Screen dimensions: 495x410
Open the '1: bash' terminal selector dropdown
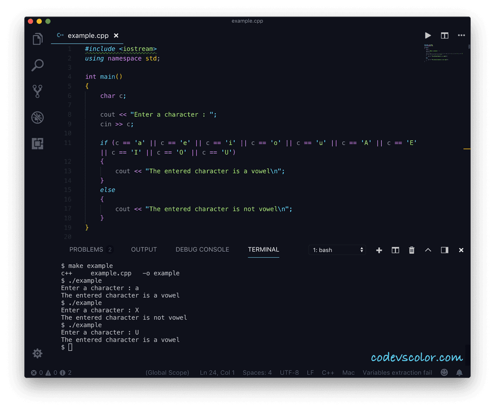click(x=337, y=250)
